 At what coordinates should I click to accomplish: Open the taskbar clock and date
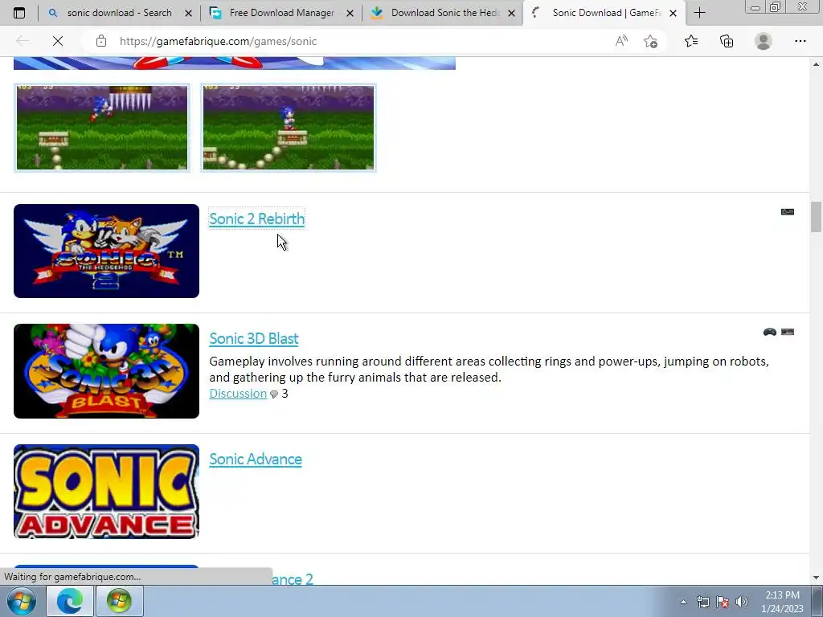(x=782, y=602)
